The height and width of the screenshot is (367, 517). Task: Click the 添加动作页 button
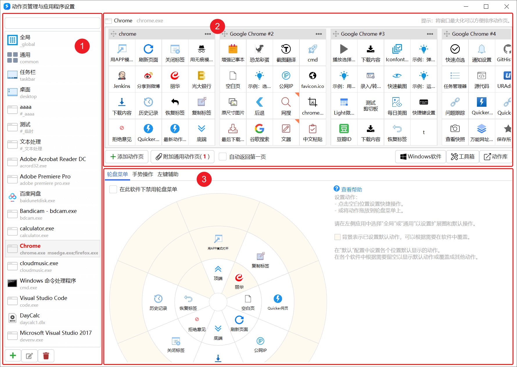(127, 157)
